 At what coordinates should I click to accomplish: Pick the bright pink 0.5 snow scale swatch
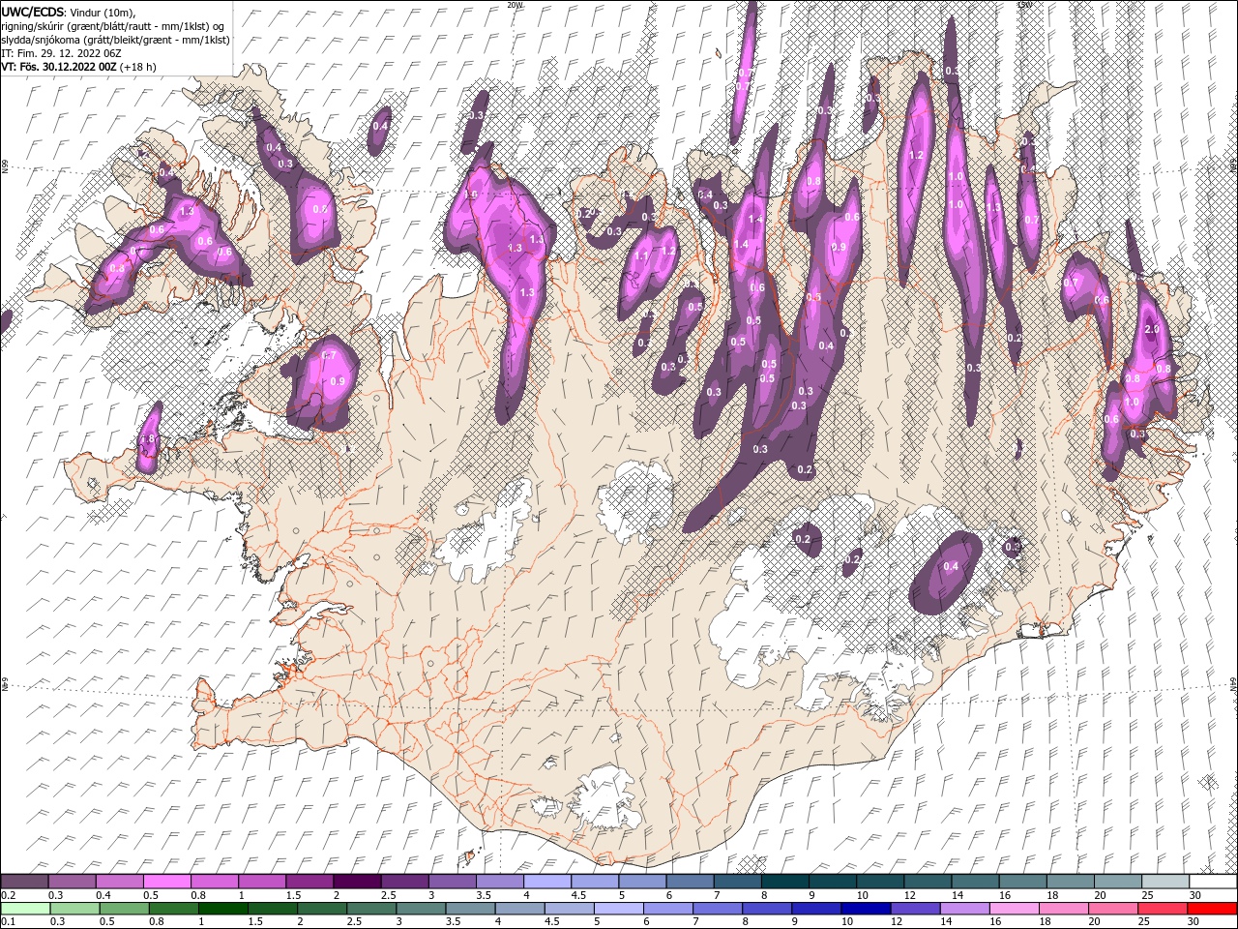(166, 882)
